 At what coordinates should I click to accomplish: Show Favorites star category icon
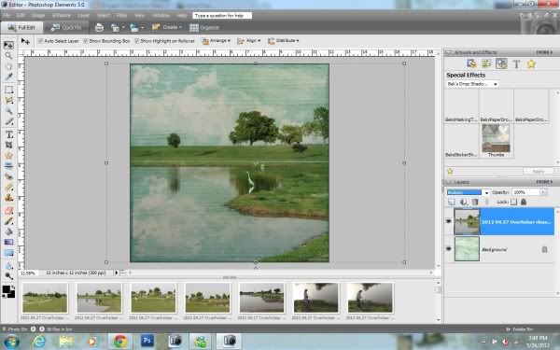[x=531, y=63]
